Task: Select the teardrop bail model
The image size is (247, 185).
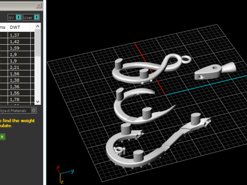Action: tap(215, 70)
